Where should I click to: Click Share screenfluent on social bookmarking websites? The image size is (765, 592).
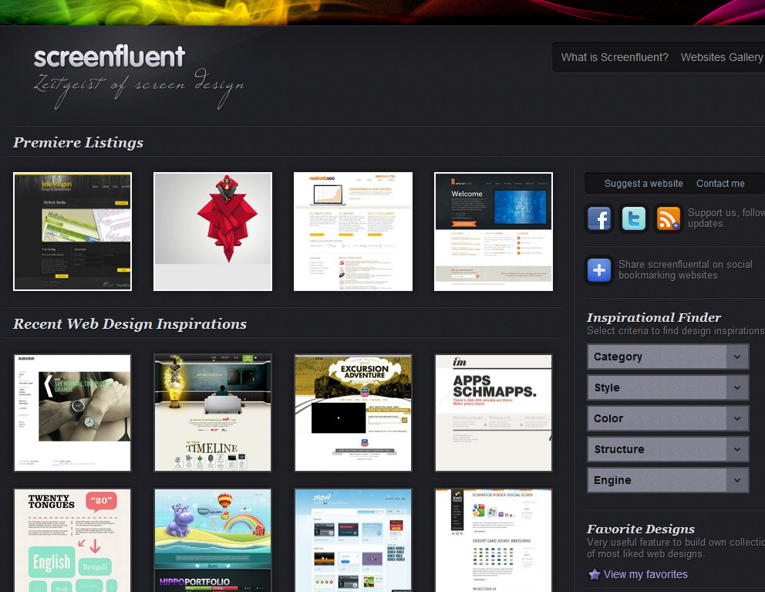click(x=686, y=269)
